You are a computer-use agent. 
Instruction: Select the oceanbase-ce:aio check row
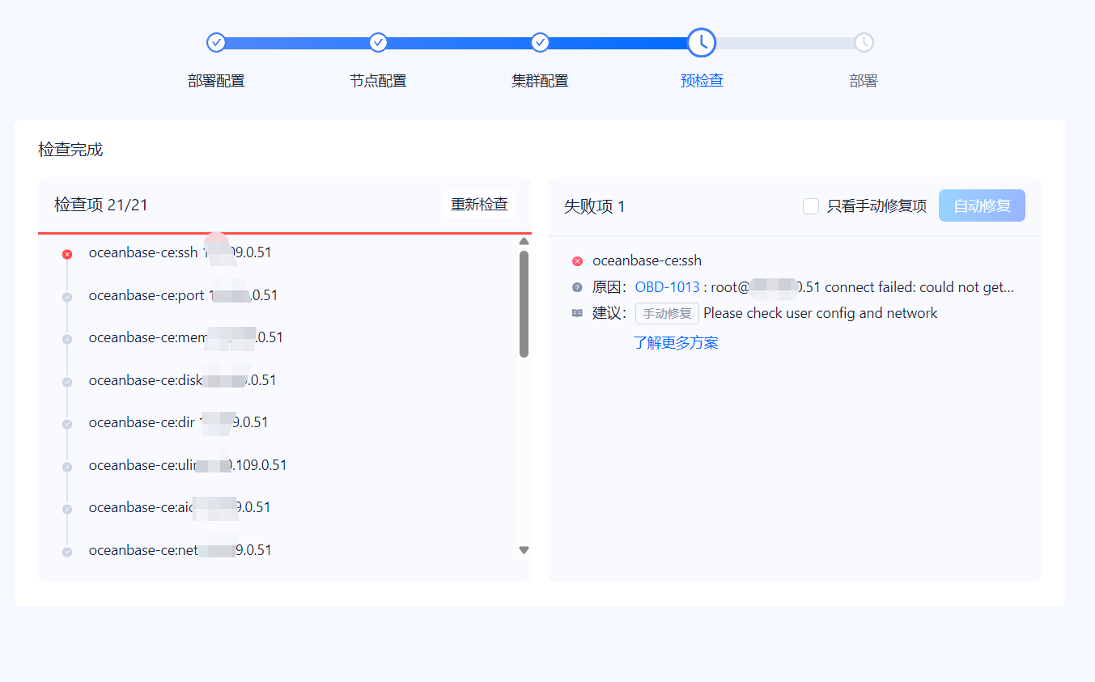180,507
